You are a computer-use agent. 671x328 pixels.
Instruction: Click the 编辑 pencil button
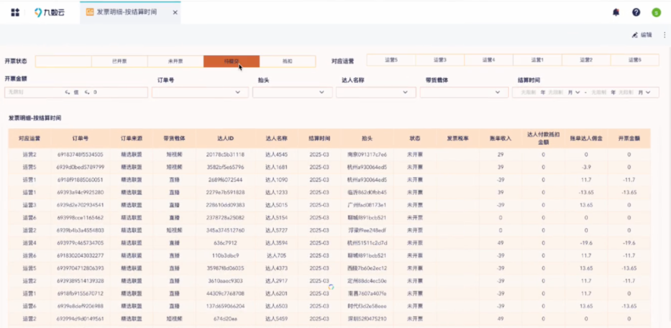coord(641,35)
